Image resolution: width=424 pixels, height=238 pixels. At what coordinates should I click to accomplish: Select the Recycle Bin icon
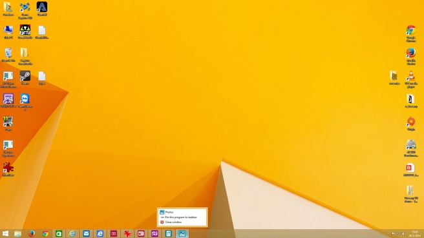[8, 55]
